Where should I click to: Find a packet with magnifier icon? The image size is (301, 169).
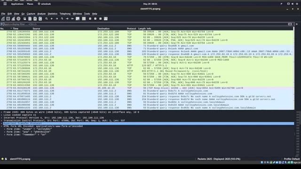(x=47, y=19)
